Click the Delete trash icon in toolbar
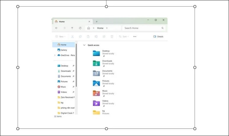This screenshot has width=229, height=136. (112, 37)
